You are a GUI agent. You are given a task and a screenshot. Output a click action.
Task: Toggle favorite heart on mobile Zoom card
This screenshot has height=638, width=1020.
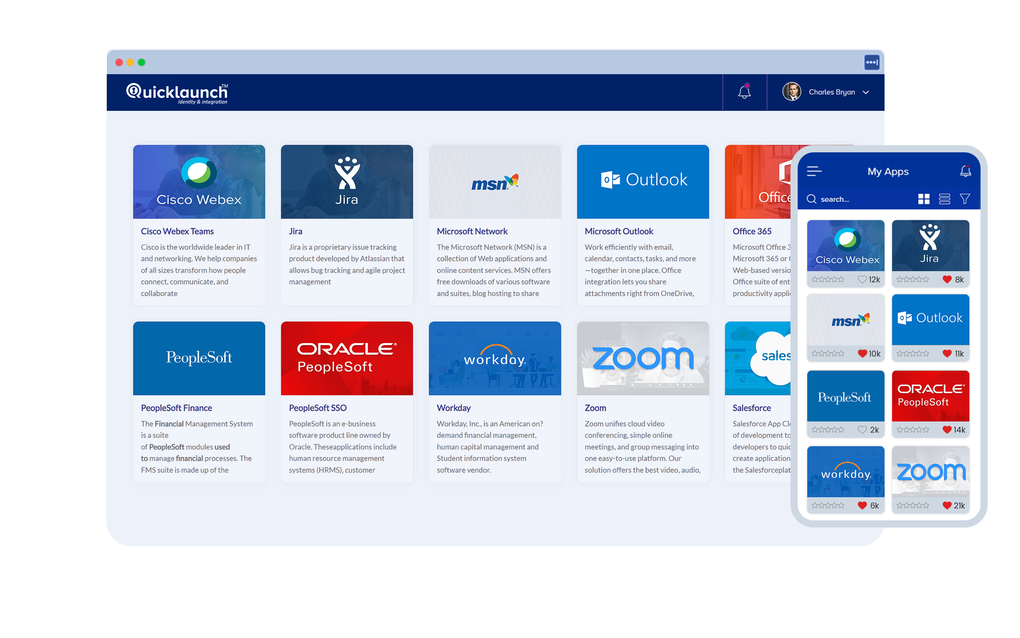pos(947,506)
